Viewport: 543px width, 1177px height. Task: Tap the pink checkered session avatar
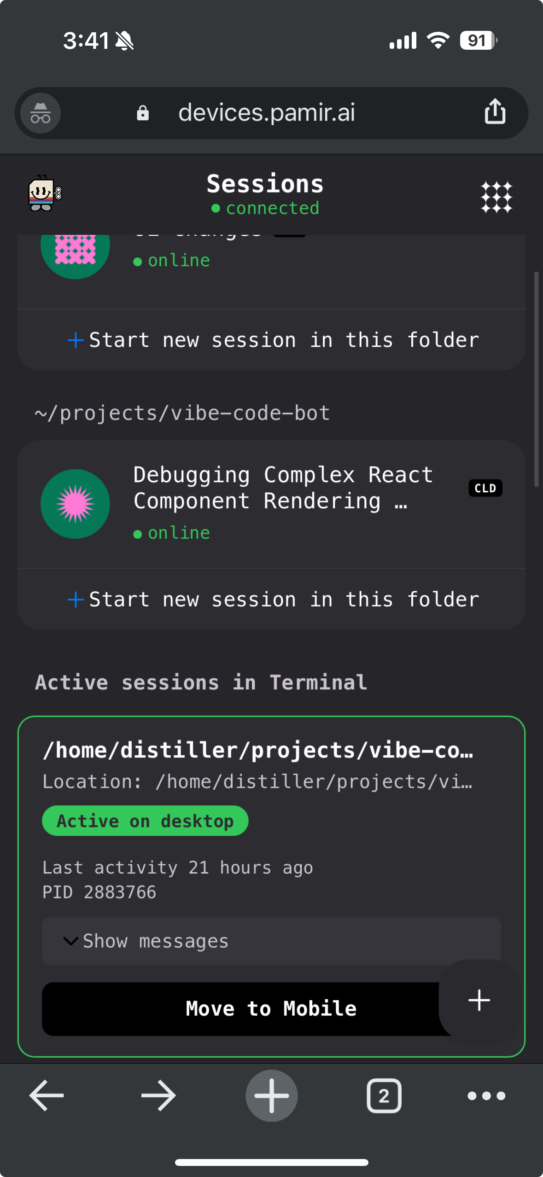point(75,251)
